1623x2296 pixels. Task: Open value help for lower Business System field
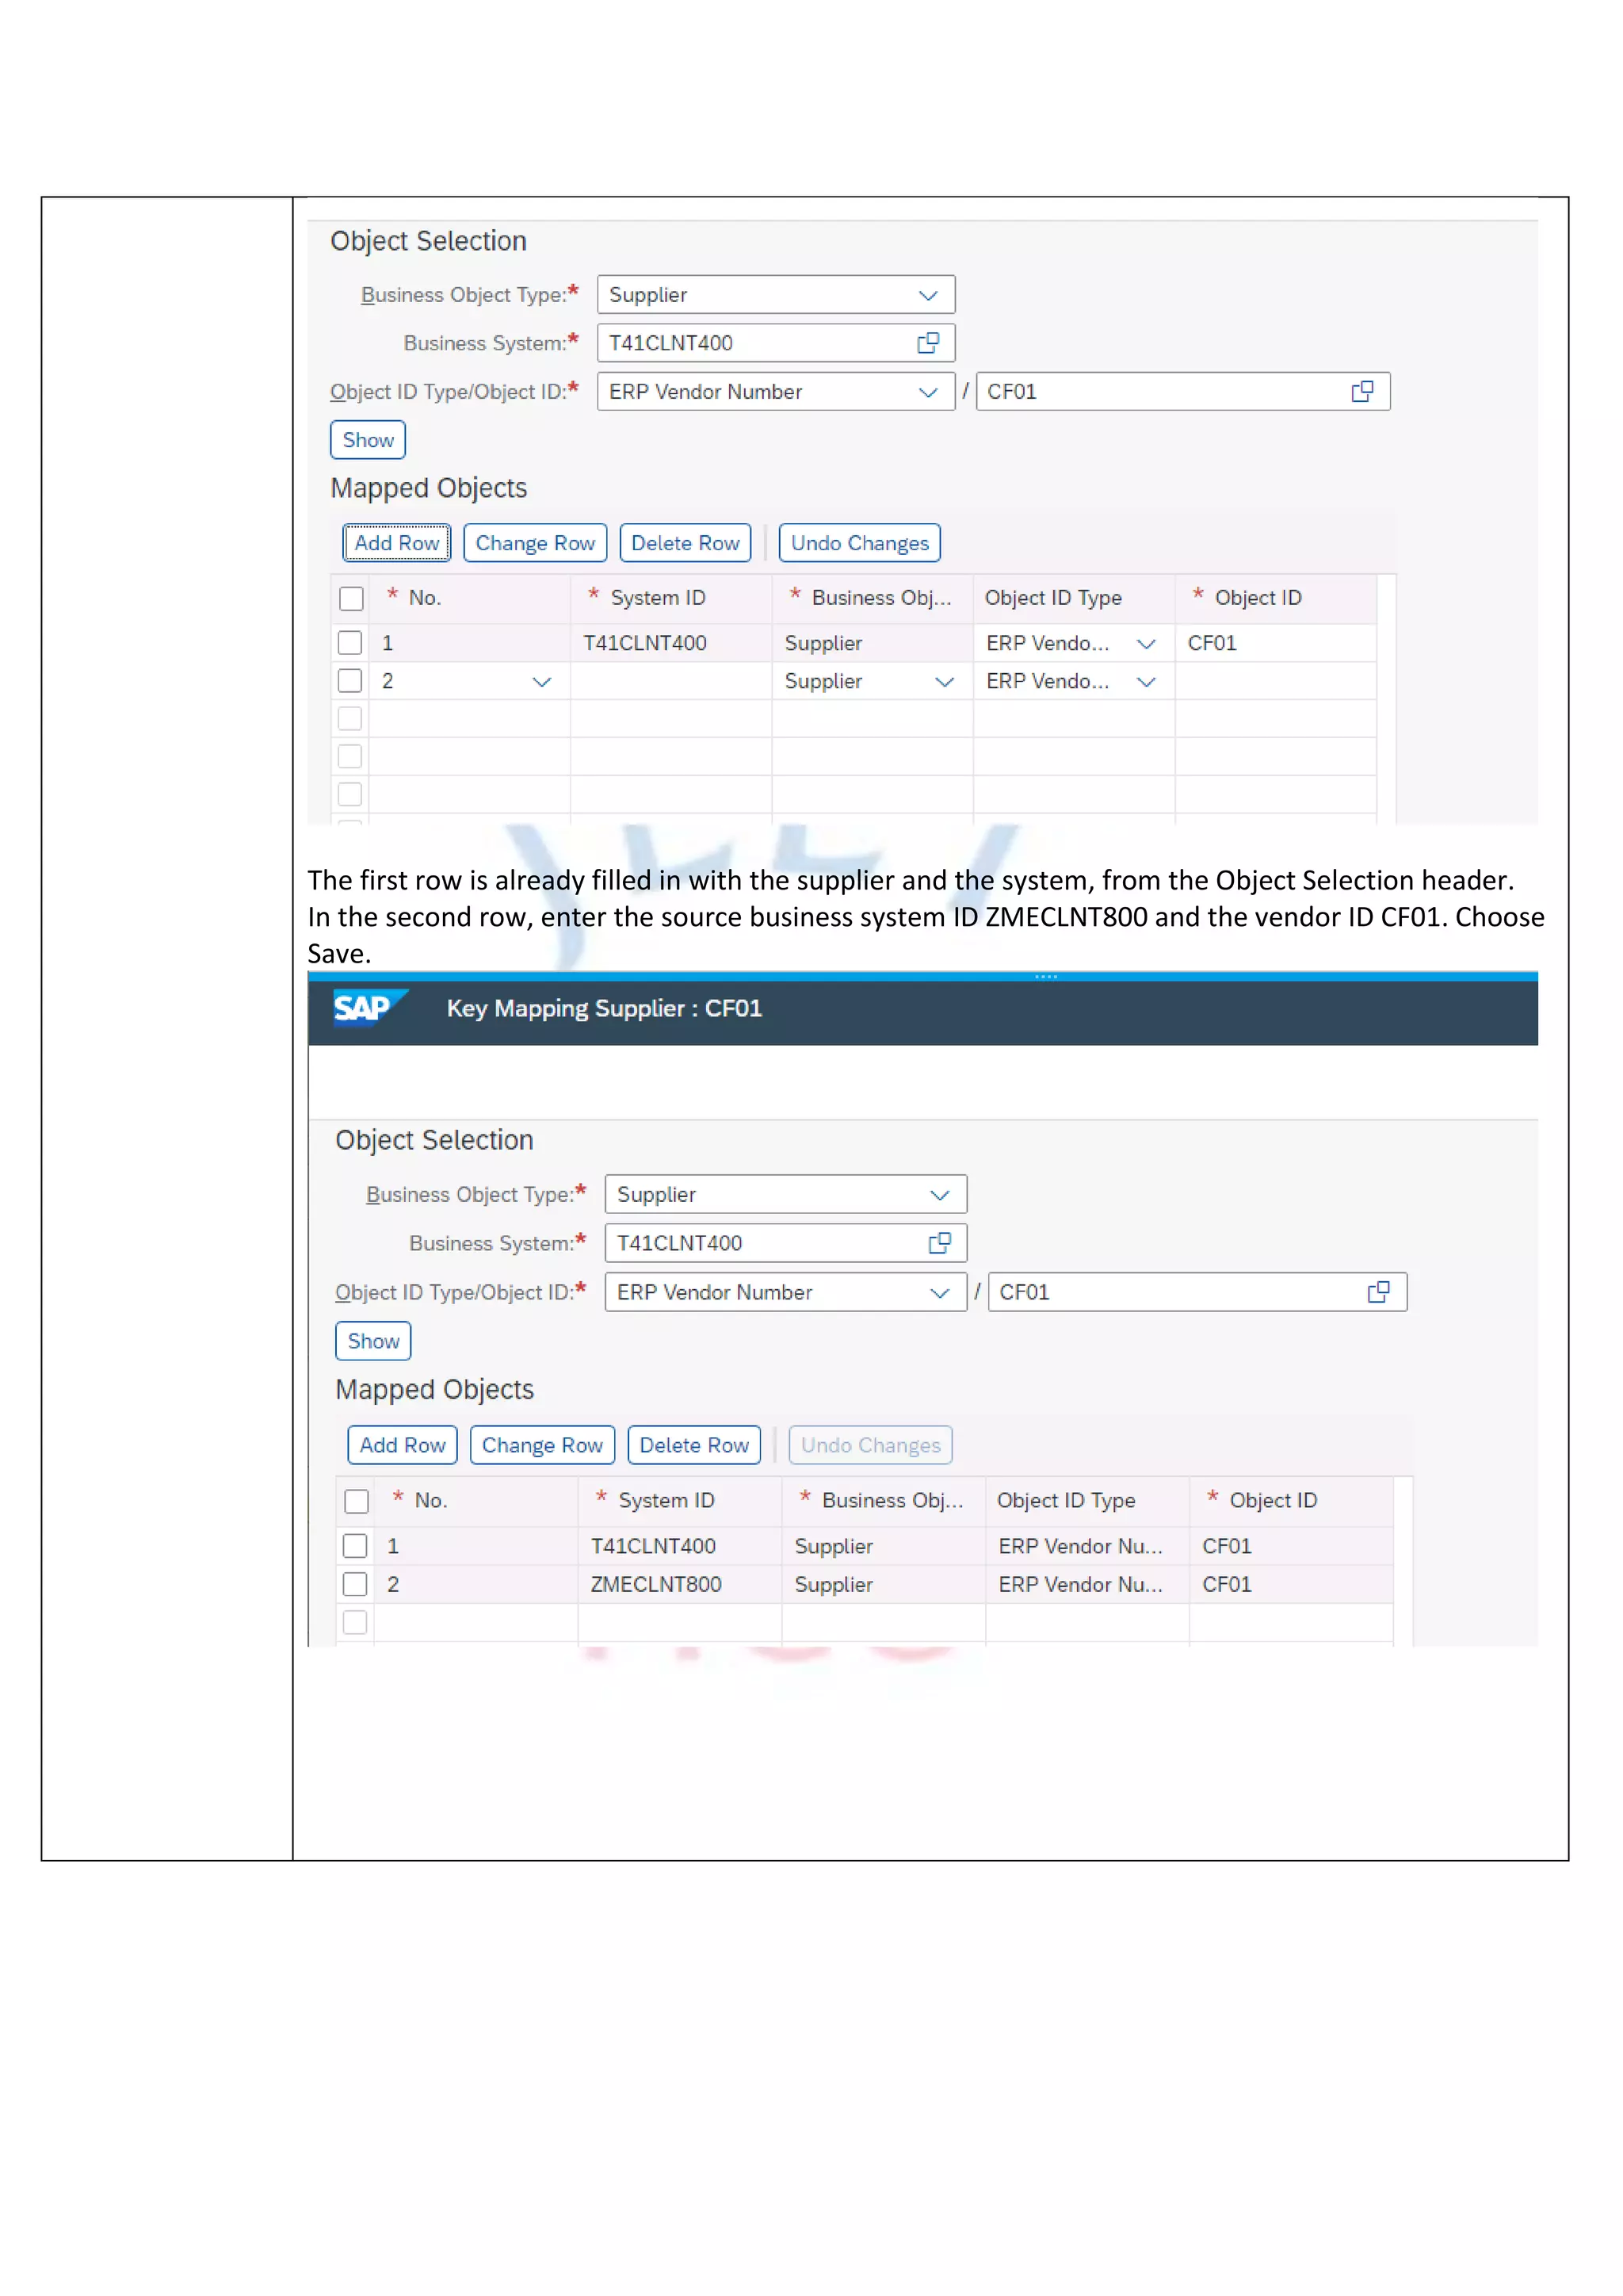(x=939, y=1243)
